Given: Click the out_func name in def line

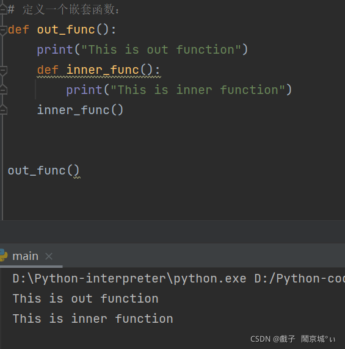Looking at the screenshot, I should point(66,30).
